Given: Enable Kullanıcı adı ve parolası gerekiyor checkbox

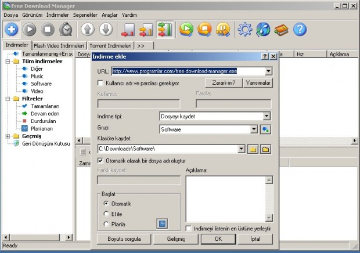Looking at the screenshot, I should (100, 83).
